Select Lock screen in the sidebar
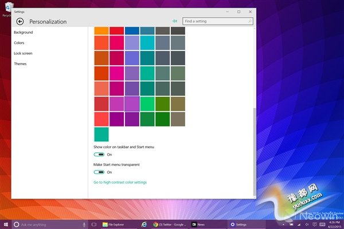The width and height of the screenshot is (344, 229). coord(24,53)
